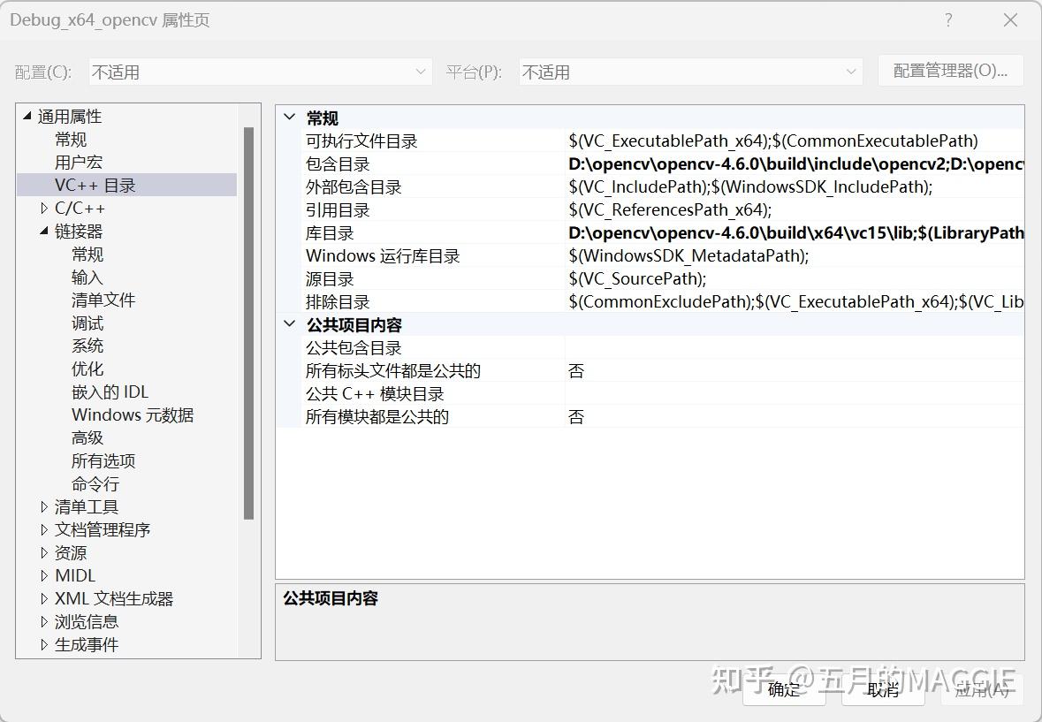Open the 平台(P) dropdown

tap(849, 72)
